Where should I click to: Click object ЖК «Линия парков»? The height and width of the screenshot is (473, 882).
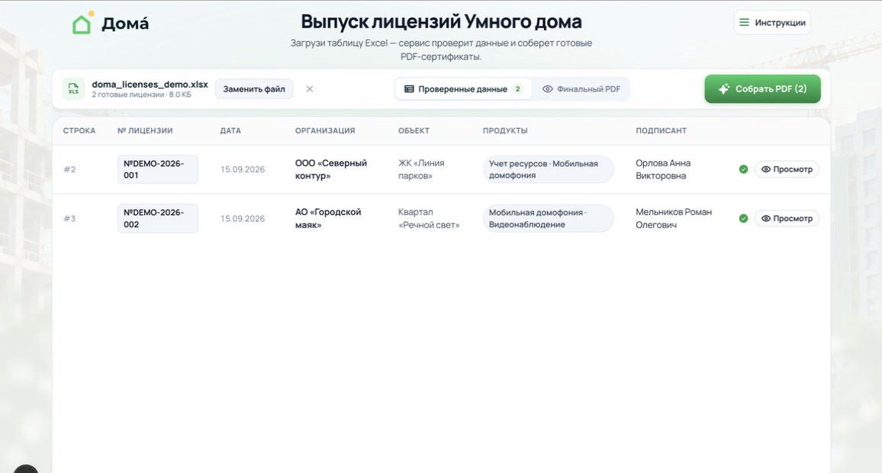(421, 169)
